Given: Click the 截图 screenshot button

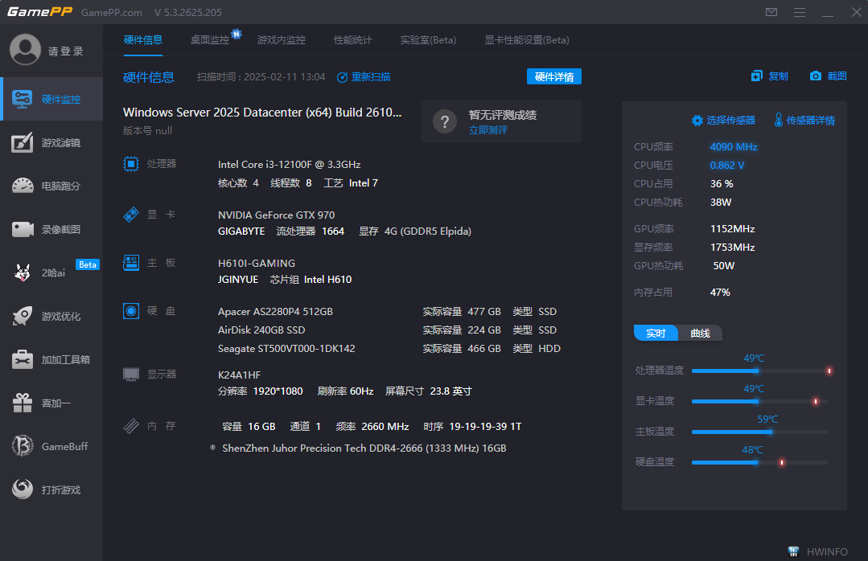Looking at the screenshot, I should 828,76.
